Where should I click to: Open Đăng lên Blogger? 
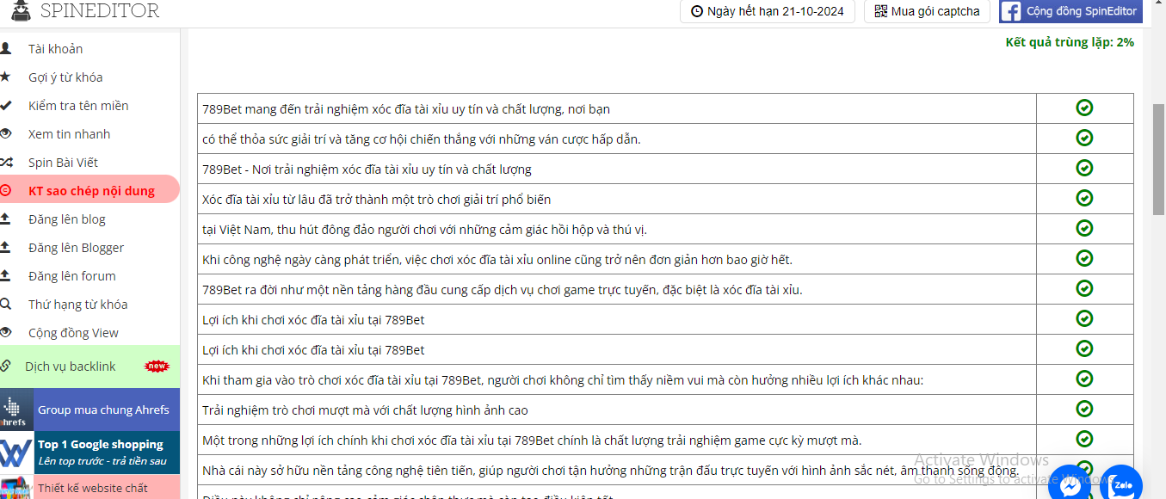76,248
